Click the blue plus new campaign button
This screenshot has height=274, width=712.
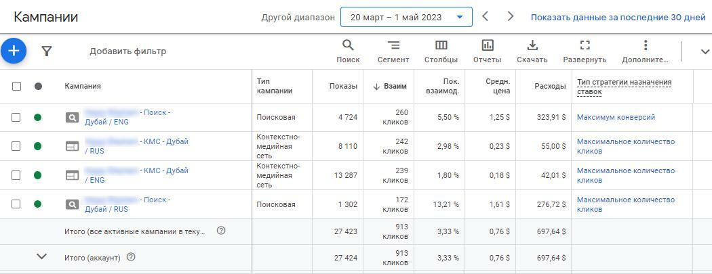click(14, 51)
